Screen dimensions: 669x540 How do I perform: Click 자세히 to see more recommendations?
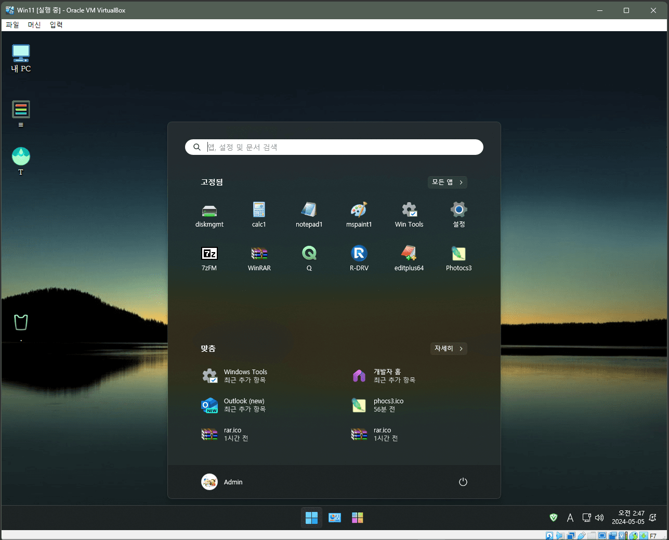[449, 348]
